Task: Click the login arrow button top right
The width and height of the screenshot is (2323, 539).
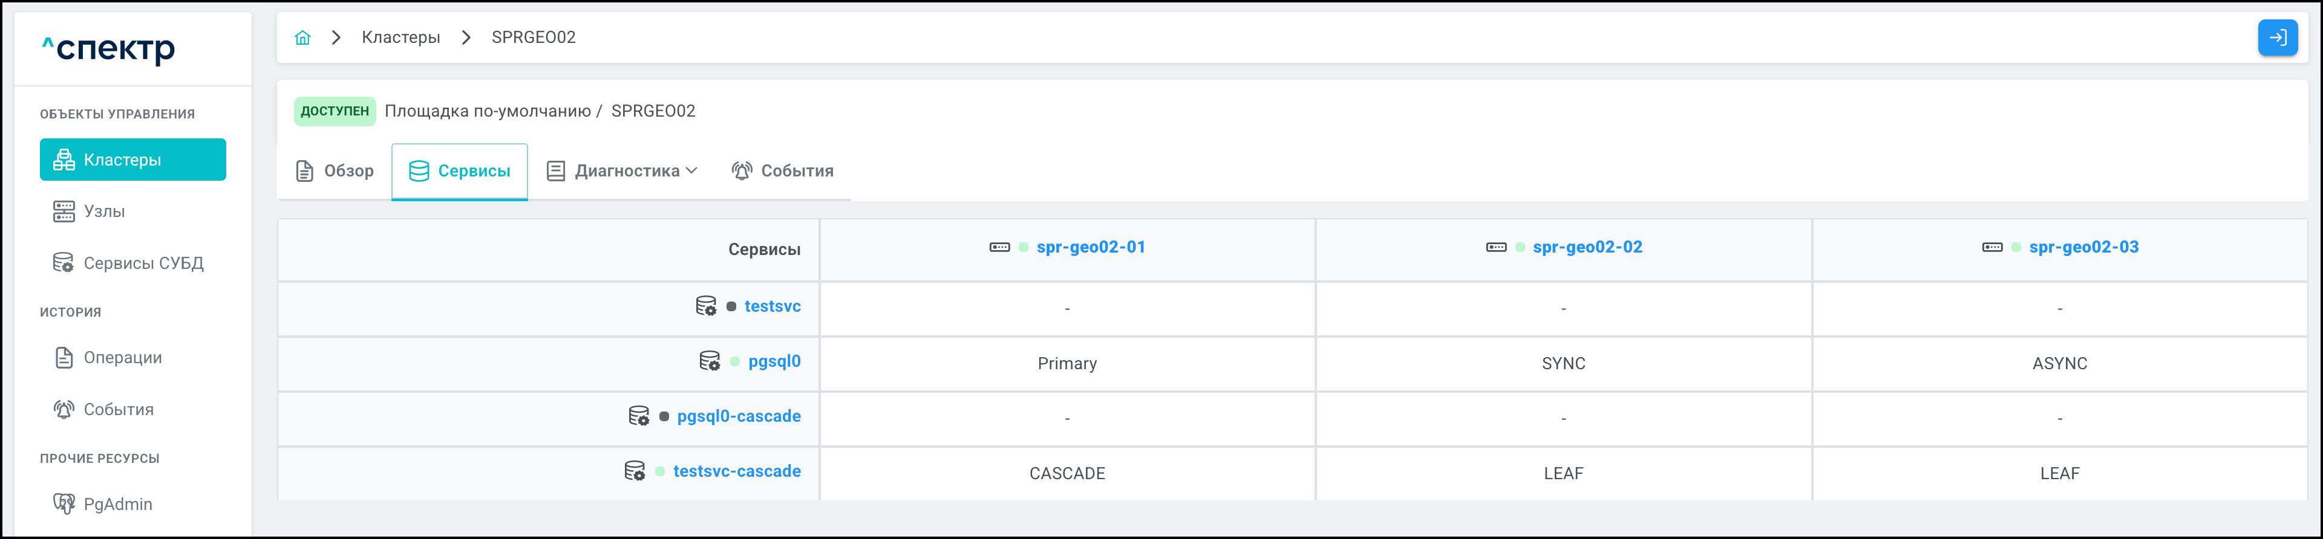Action: coord(2277,38)
